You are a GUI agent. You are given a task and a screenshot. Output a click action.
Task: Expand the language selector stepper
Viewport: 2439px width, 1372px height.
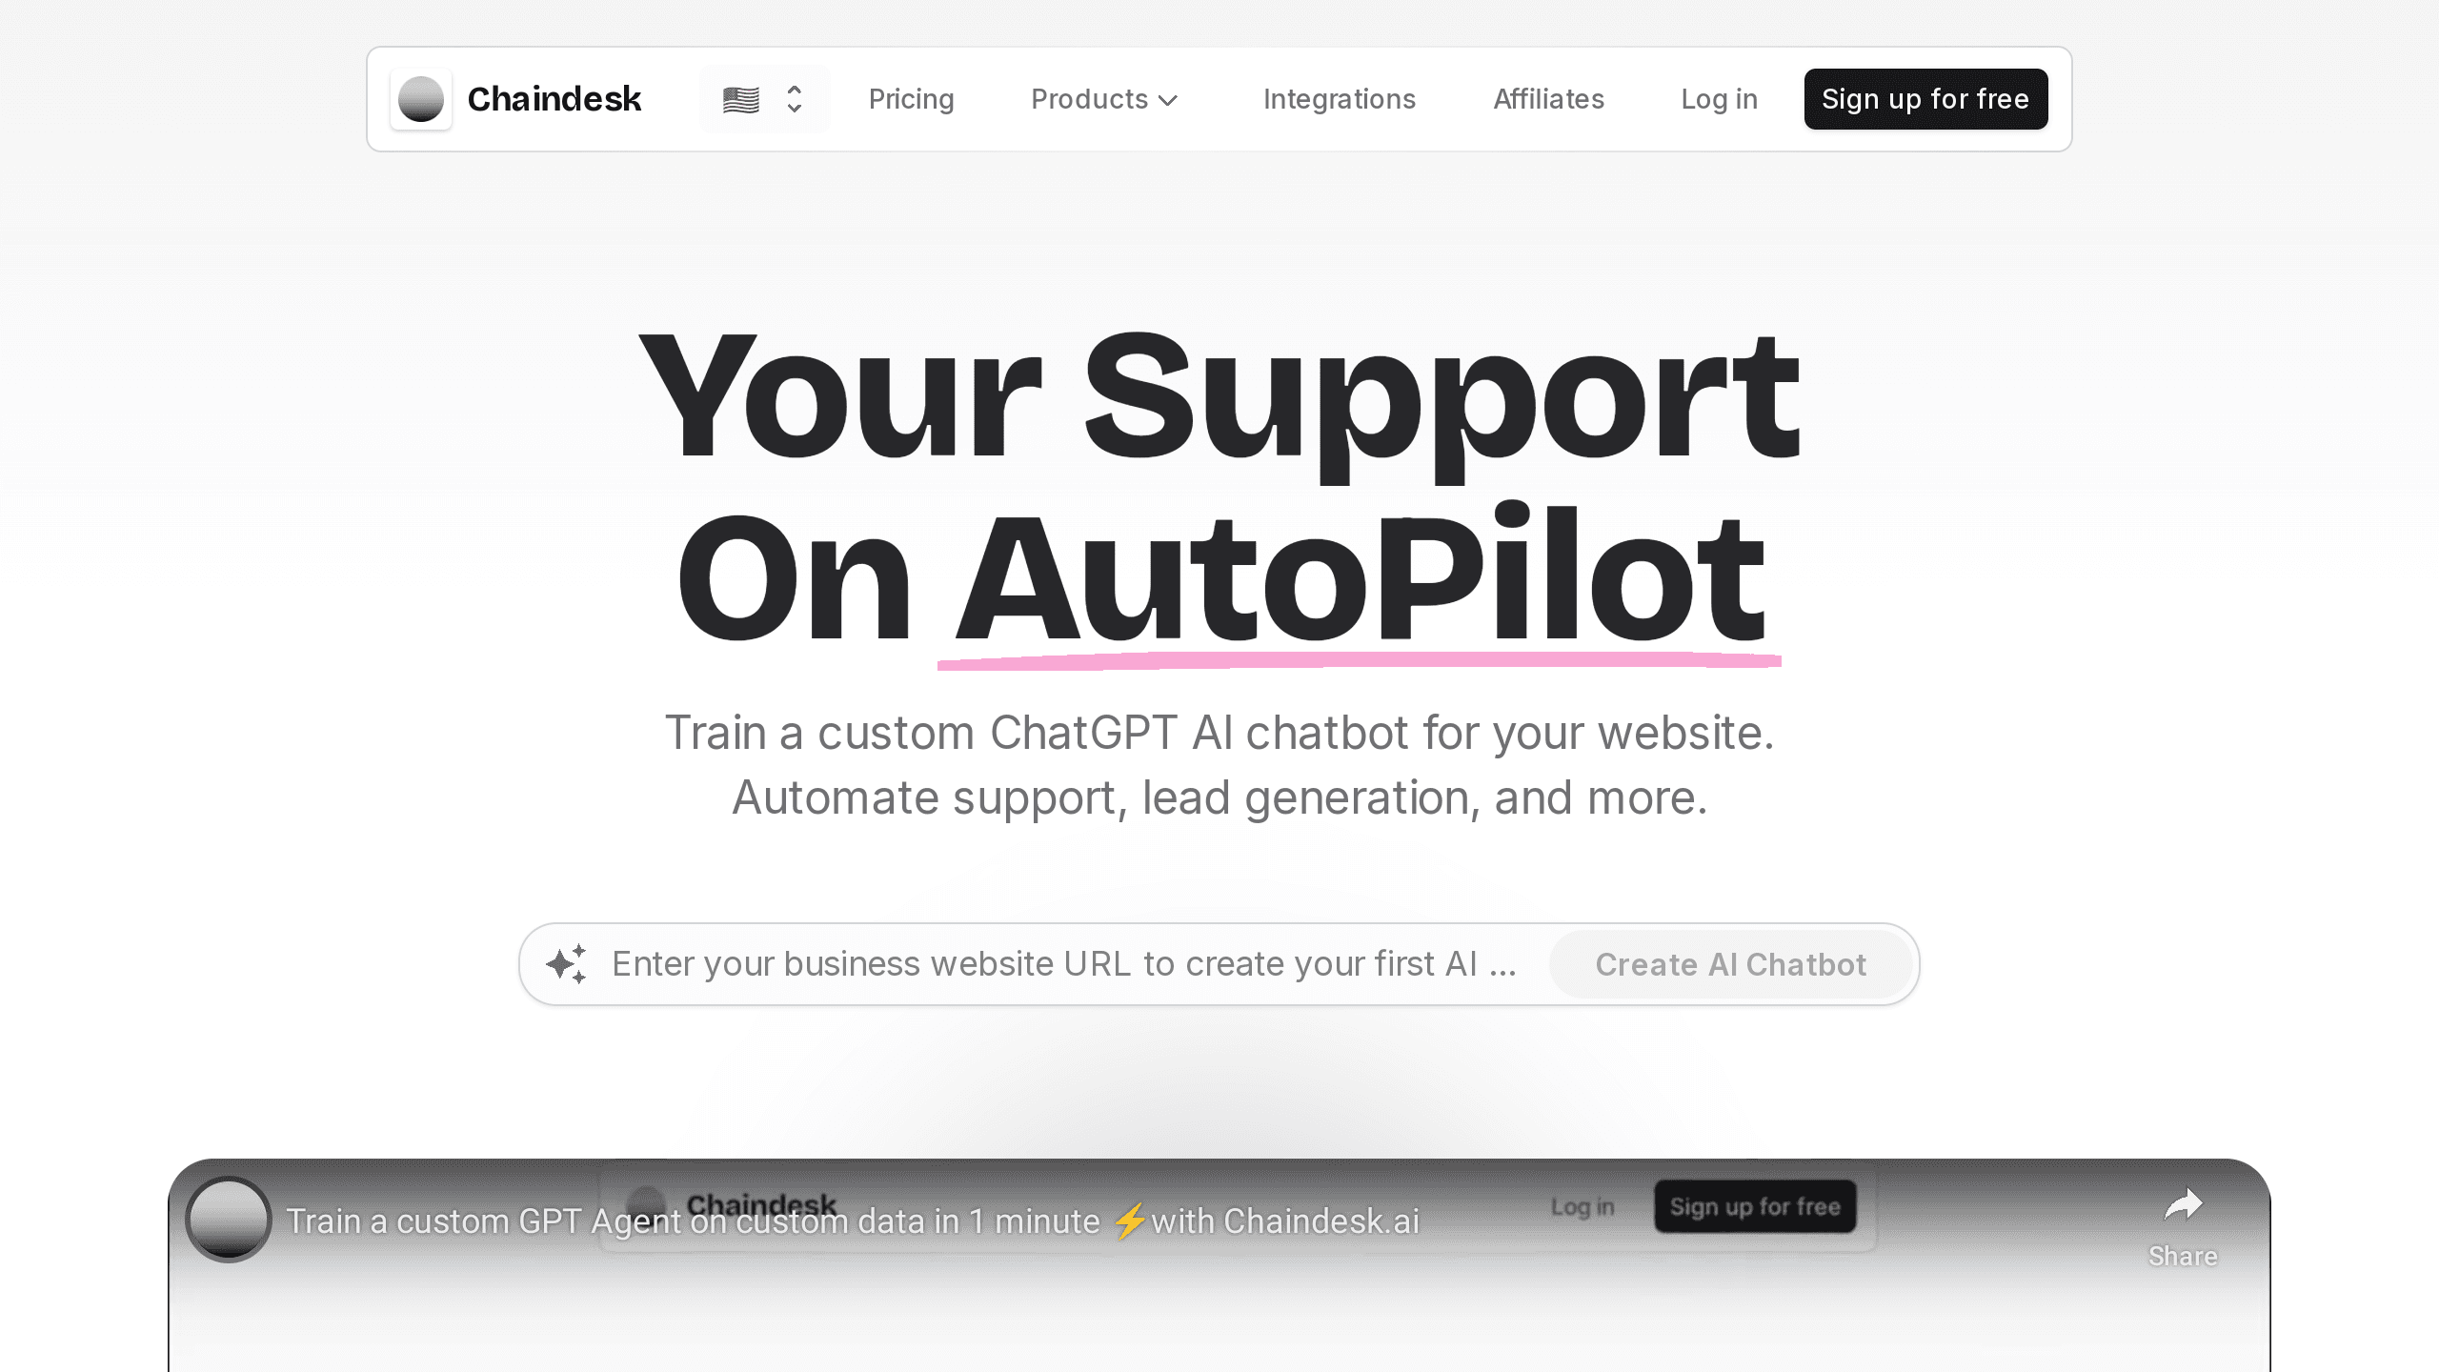762,99
